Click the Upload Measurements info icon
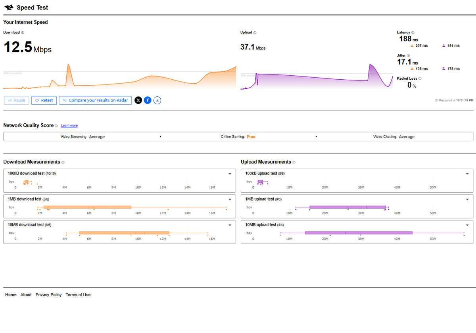The image size is (476, 333). pyautogui.click(x=294, y=162)
